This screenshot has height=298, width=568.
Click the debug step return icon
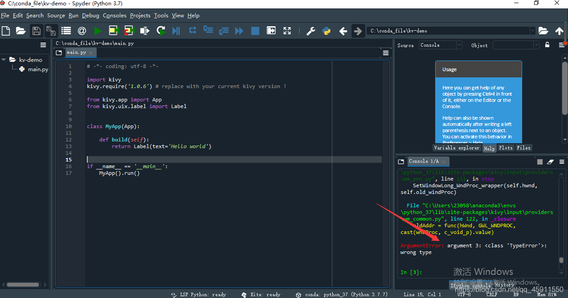[x=224, y=31]
